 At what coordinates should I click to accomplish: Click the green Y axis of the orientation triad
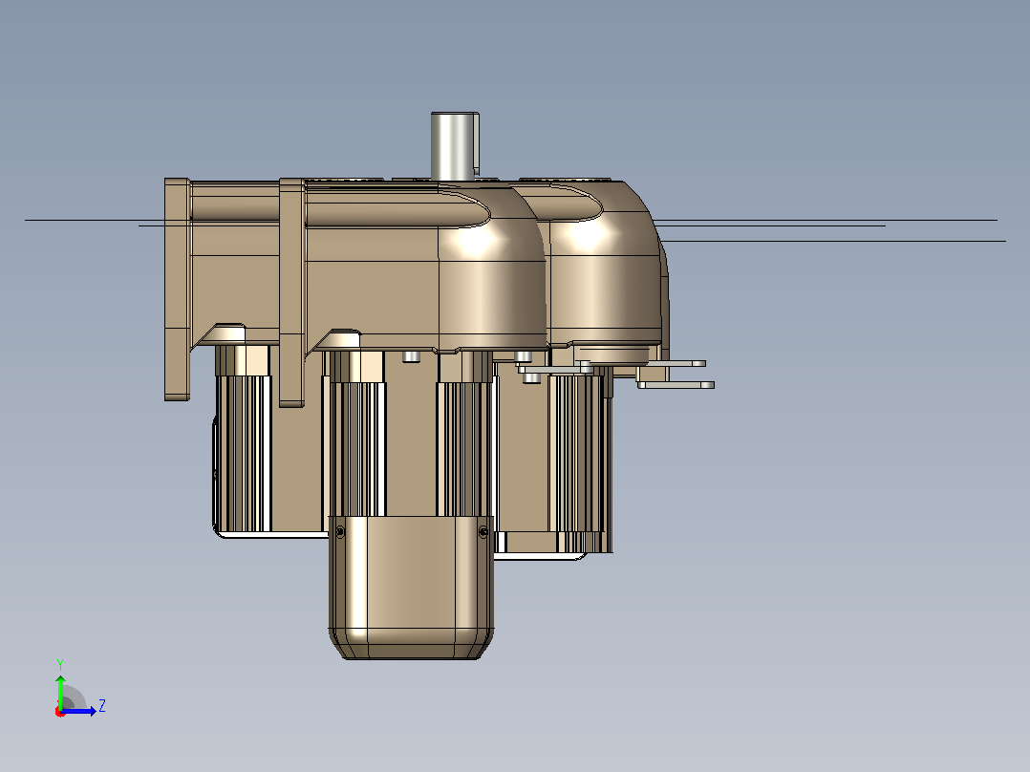click(x=60, y=691)
